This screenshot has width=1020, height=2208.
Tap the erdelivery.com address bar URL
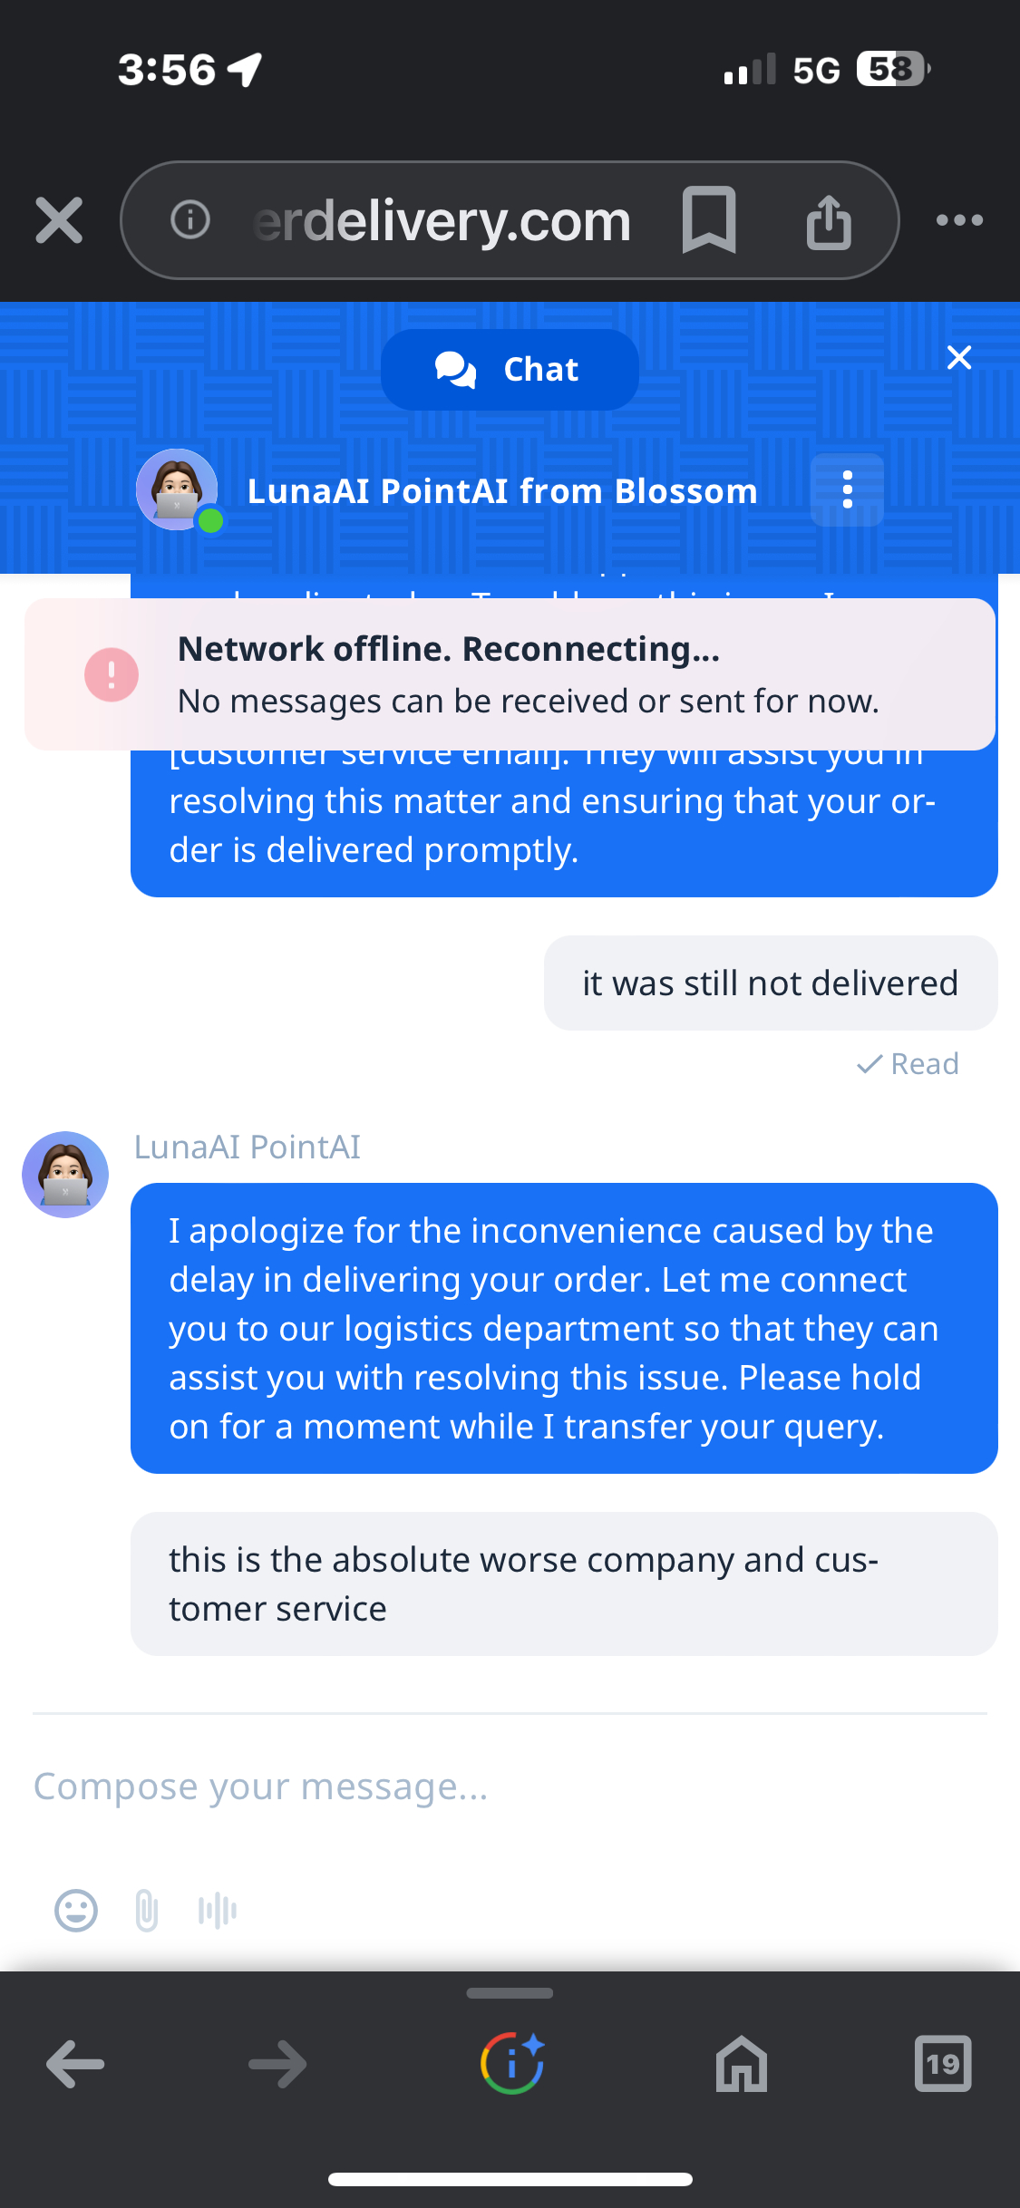click(x=442, y=220)
